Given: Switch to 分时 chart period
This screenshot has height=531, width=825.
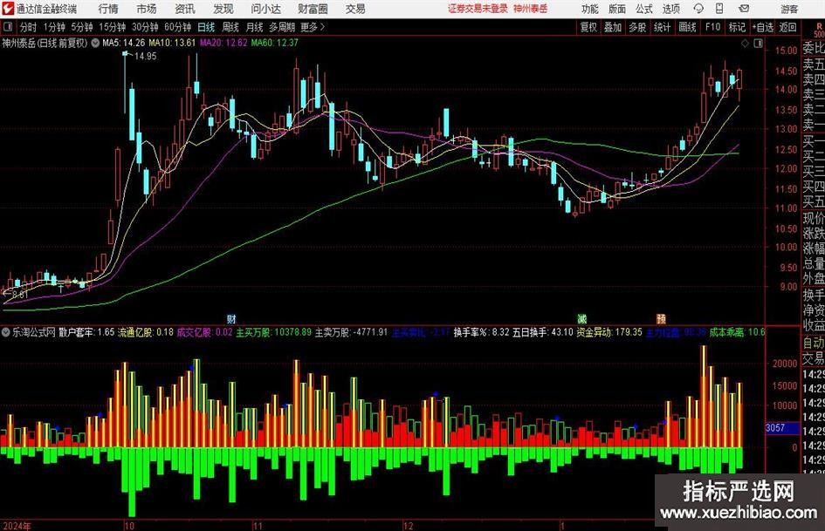Looking at the screenshot, I should 29,27.
